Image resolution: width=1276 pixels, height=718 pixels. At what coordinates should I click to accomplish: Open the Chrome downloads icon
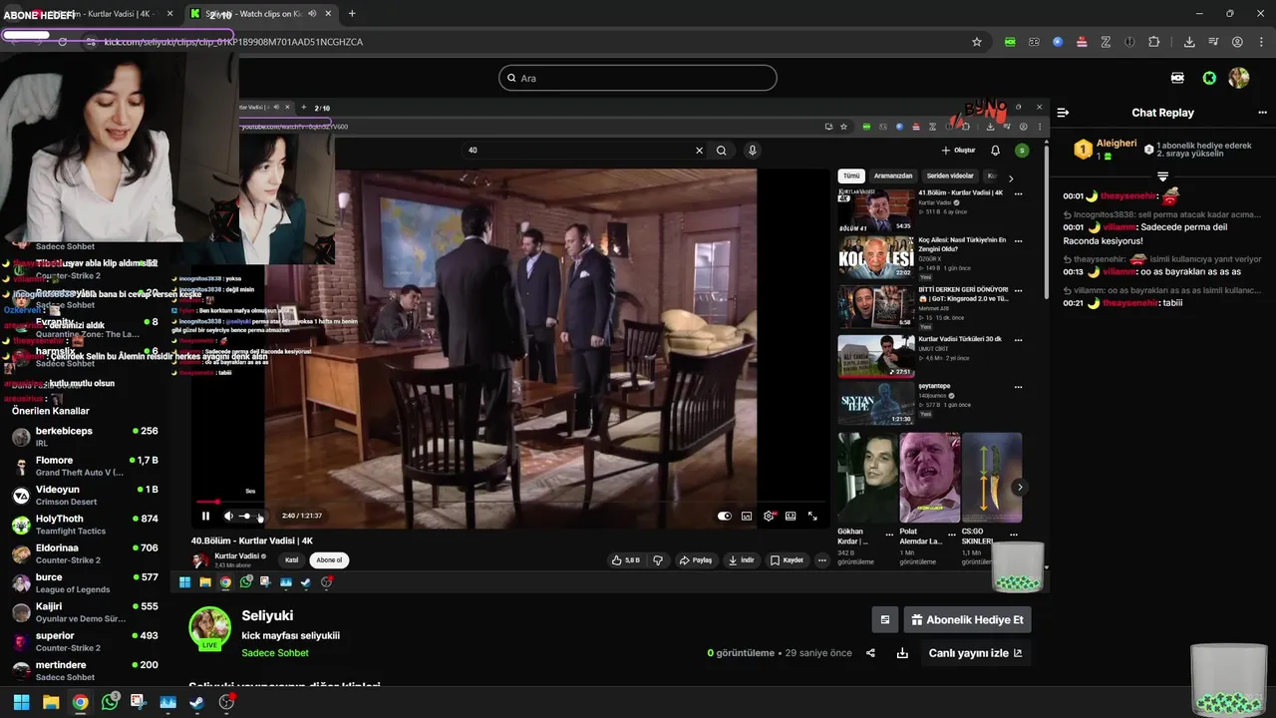click(1189, 42)
